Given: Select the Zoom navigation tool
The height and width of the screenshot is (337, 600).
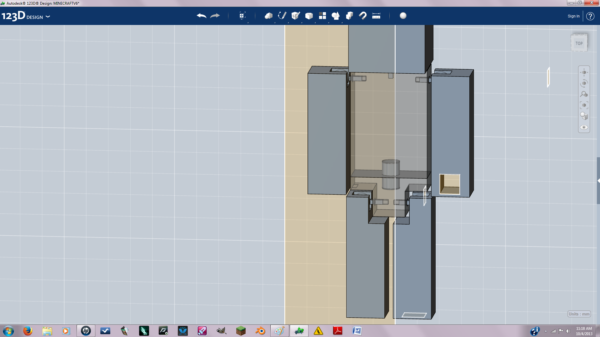Looking at the screenshot, I should click(x=584, y=94).
